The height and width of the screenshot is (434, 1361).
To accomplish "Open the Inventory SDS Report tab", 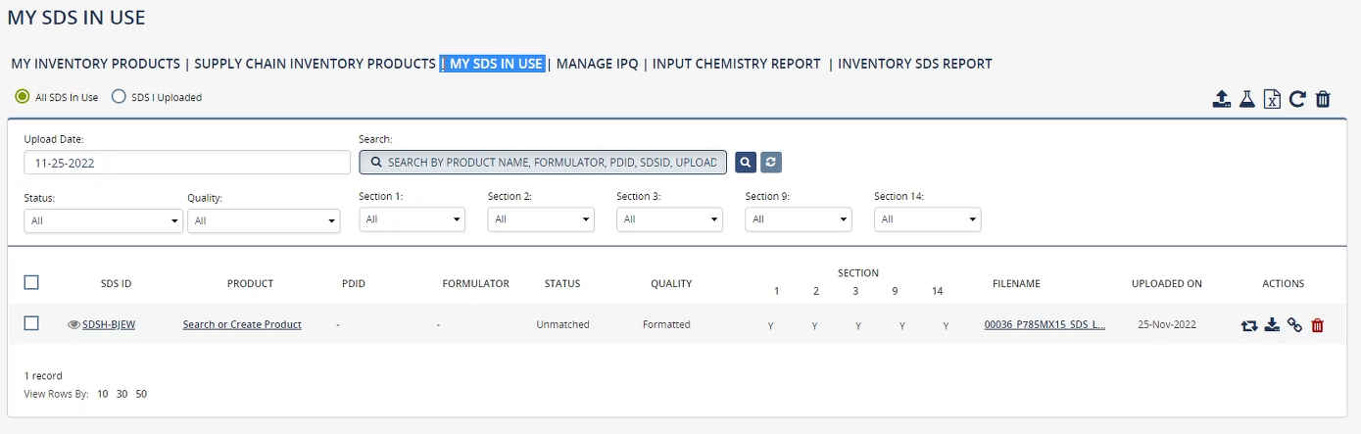I will tap(915, 64).
